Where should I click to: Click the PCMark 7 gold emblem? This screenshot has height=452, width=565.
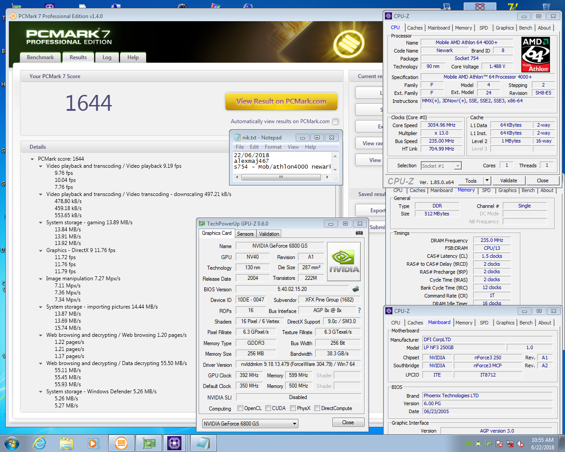[349, 44]
